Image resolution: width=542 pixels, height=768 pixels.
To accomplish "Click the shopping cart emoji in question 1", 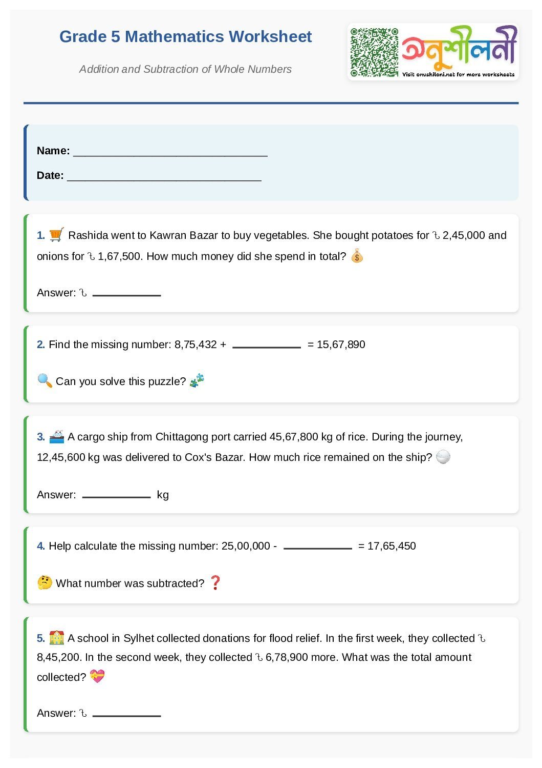I will coord(56,235).
